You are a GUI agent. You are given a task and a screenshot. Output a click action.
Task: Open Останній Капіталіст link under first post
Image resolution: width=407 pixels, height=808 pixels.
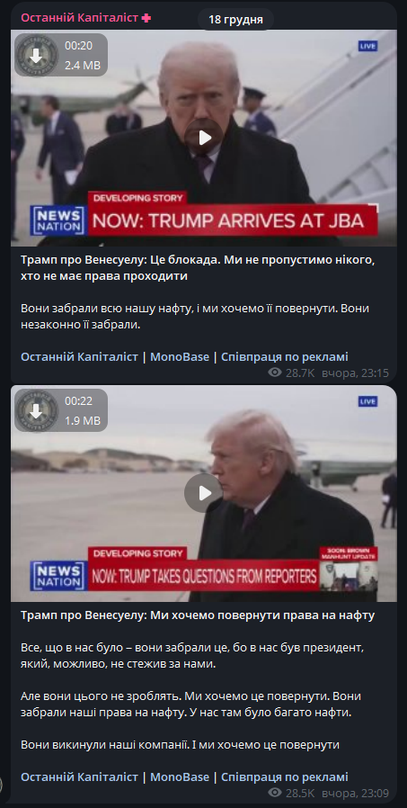(x=79, y=356)
